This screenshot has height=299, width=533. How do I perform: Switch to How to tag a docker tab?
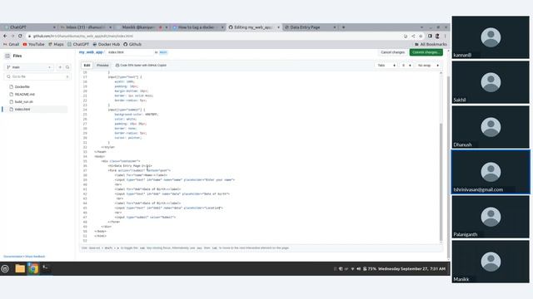(197, 27)
